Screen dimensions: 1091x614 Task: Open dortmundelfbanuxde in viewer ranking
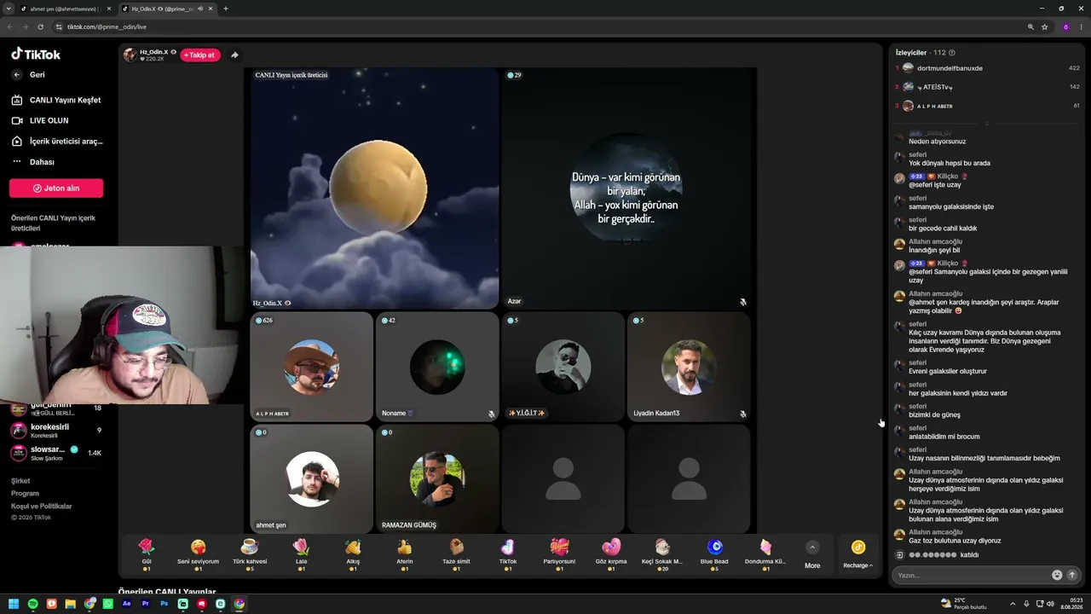pyautogui.click(x=987, y=68)
